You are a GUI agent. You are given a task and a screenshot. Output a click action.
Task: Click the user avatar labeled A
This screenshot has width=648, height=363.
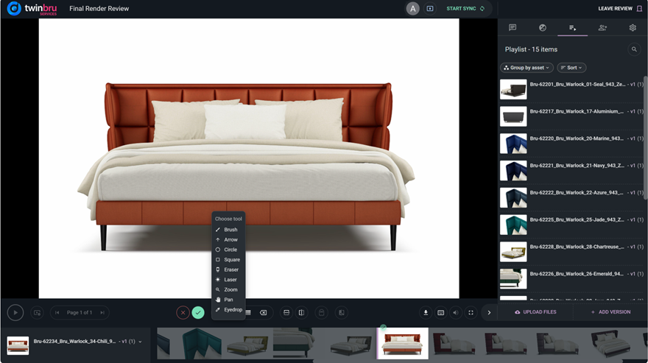point(412,8)
